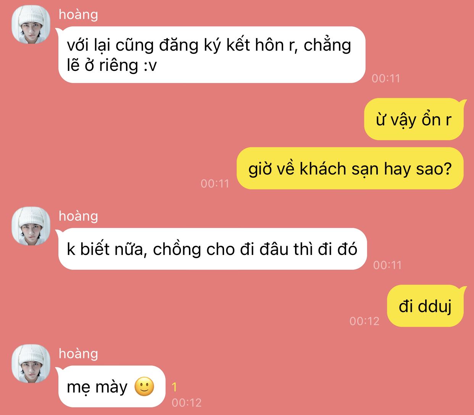Tap hoàng's avatar beside 'k biết nữa' message
The height and width of the screenshot is (415, 474).
(31, 226)
